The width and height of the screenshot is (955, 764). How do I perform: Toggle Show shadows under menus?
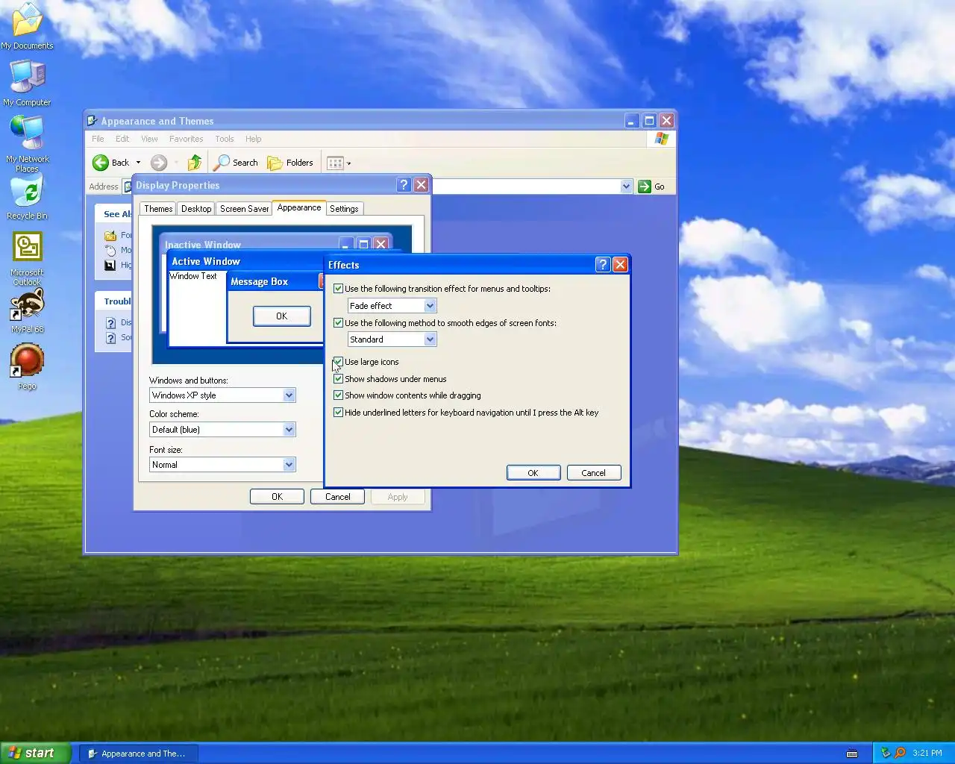(x=338, y=379)
